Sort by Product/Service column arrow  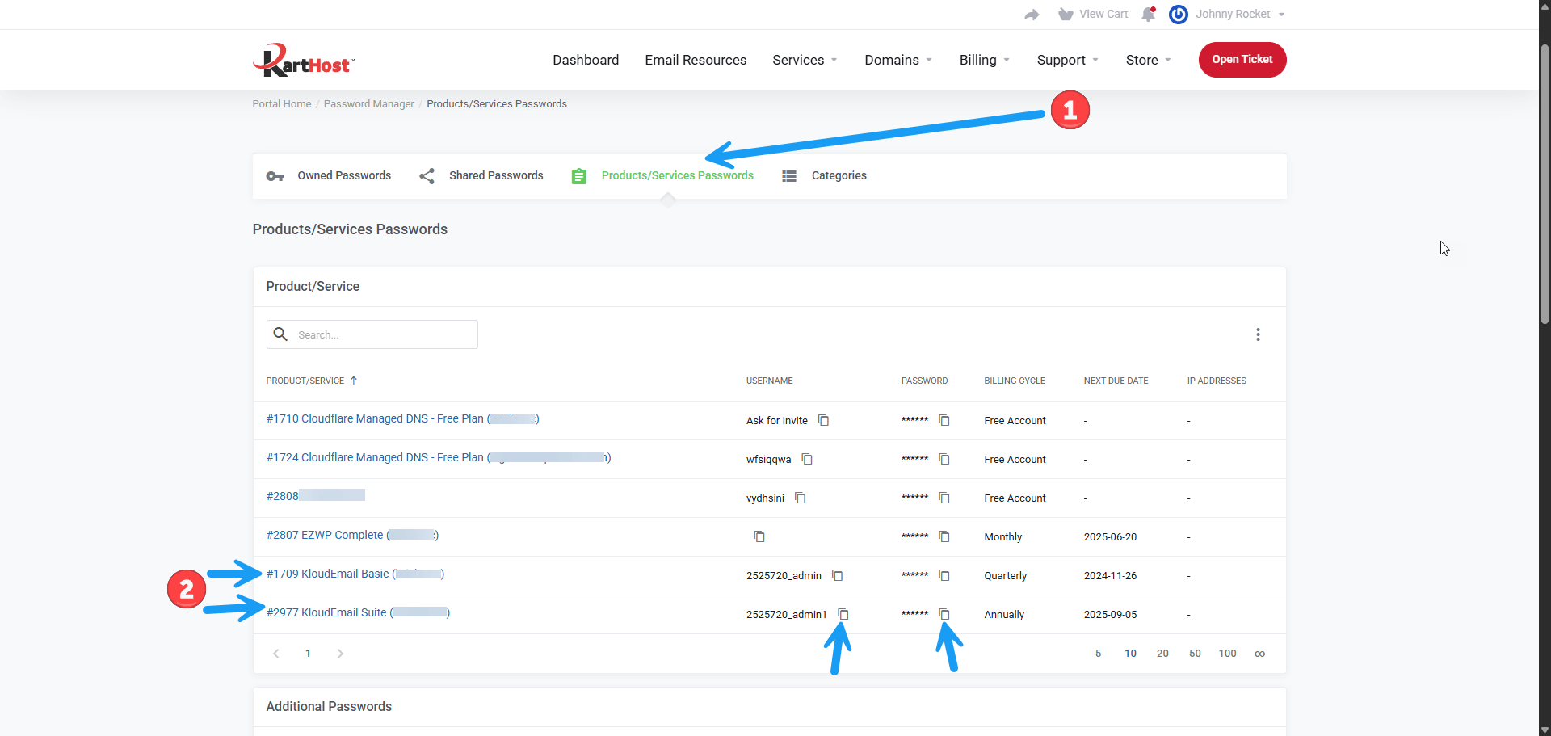(x=353, y=381)
